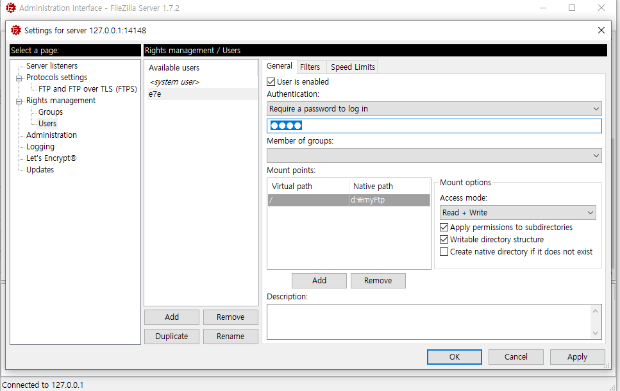Click the Description scrollbar up arrow
The height and width of the screenshot is (391, 620).
[x=596, y=311]
